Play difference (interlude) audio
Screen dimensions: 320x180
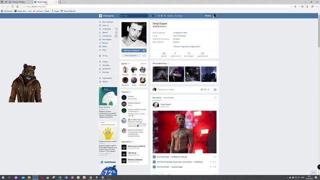[124, 160]
